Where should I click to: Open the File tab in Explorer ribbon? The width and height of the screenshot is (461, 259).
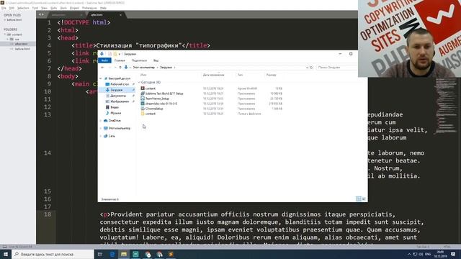pyautogui.click(x=104, y=60)
